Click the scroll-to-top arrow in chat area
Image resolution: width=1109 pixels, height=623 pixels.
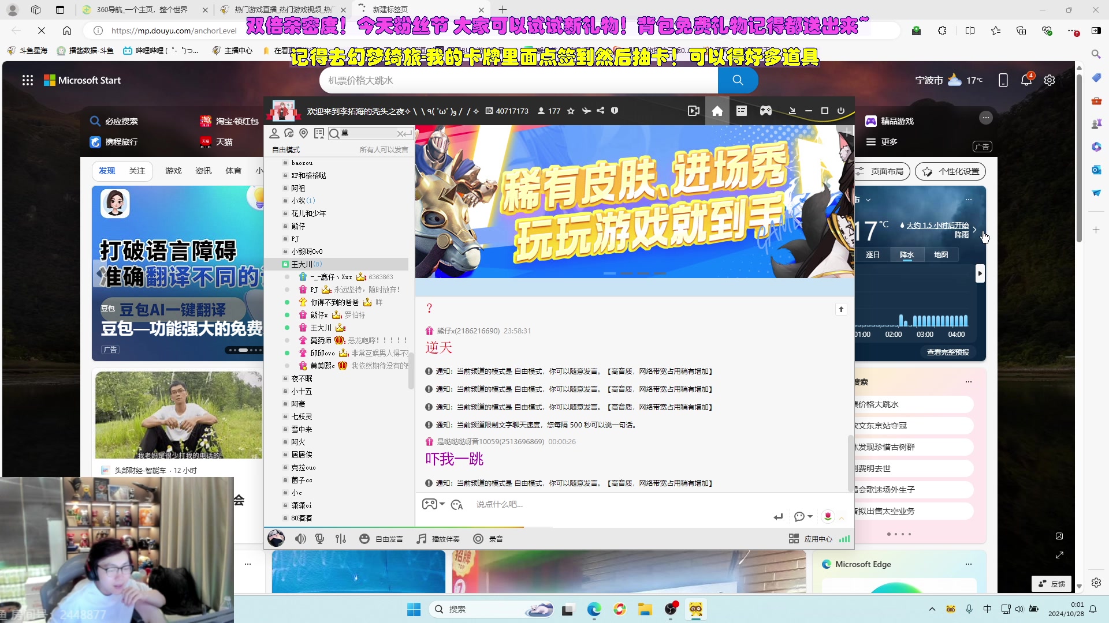pos(841,309)
